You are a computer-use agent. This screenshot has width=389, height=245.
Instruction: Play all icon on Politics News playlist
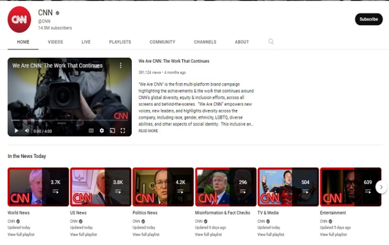click(x=181, y=192)
